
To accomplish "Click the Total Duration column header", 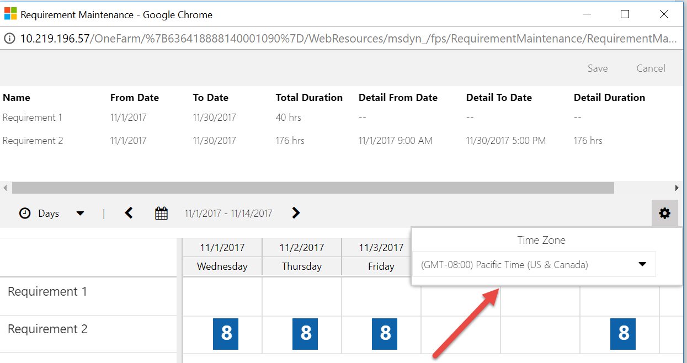I will coord(309,98).
